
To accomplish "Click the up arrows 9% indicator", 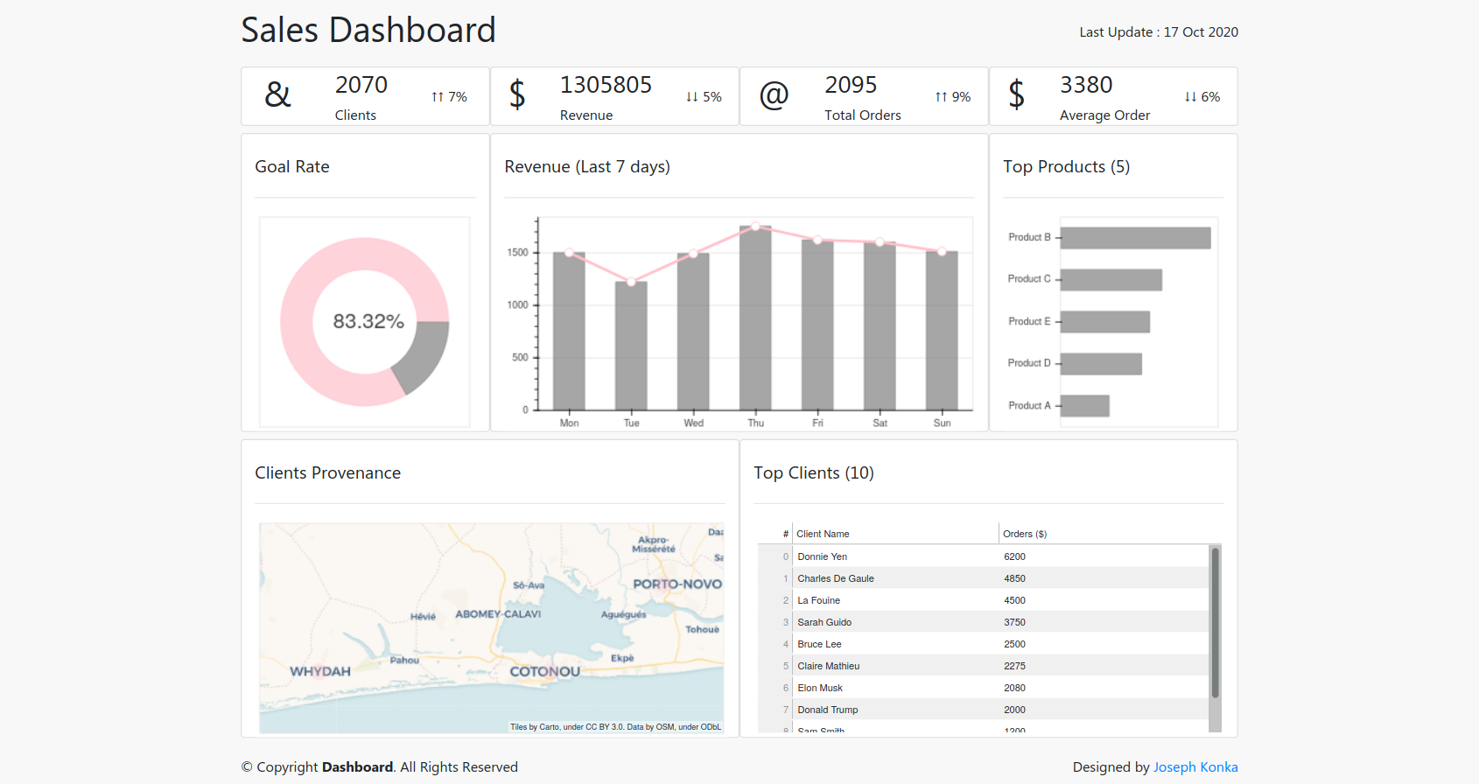I will 953,97.
